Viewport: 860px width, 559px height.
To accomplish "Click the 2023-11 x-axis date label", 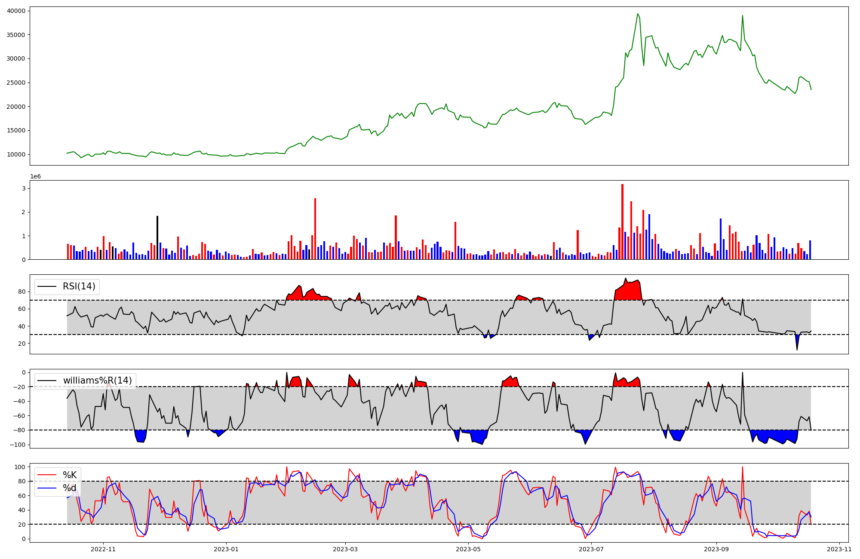I will (x=839, y=549).
